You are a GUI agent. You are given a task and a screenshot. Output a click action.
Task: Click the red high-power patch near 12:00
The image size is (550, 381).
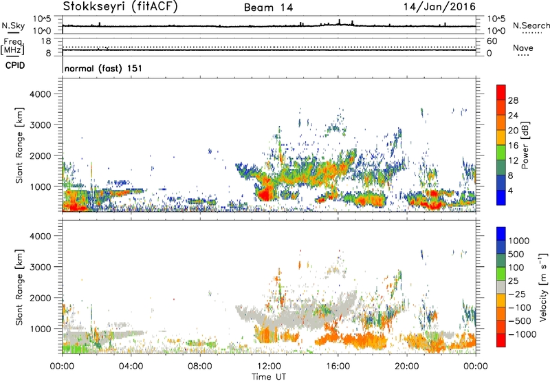pos(266,193)
